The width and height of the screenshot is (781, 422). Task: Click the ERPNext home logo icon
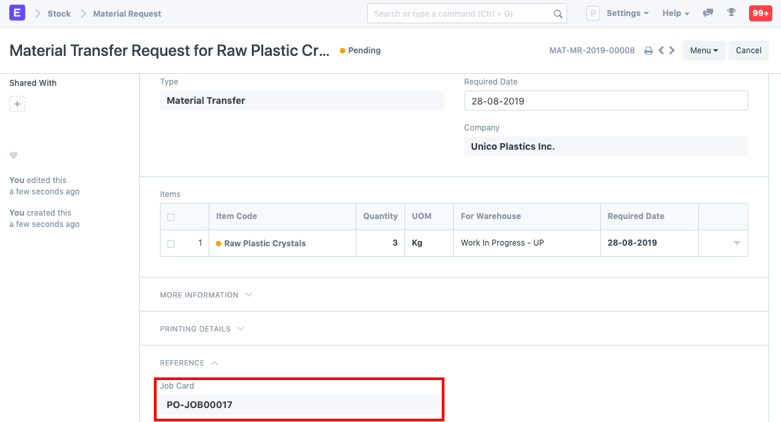pos(17,13)
